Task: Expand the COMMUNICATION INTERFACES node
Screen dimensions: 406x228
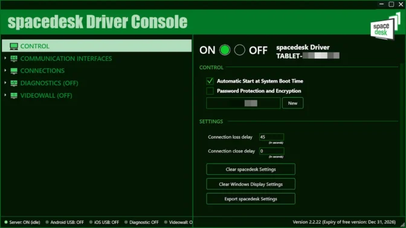Action: click(5, 59)
